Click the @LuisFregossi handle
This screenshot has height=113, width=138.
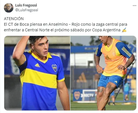[26, 10]
